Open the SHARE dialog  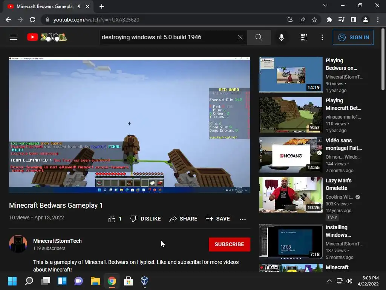click(x=184, y=219)
